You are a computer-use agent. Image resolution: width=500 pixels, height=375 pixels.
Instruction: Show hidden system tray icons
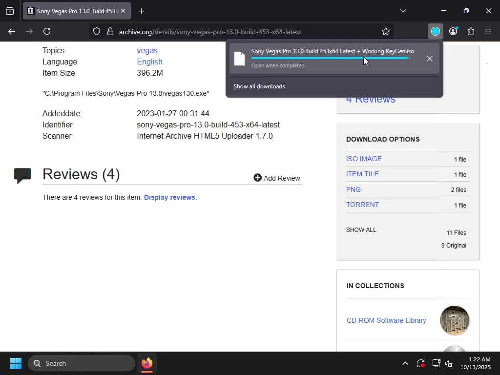coord(405,363)
